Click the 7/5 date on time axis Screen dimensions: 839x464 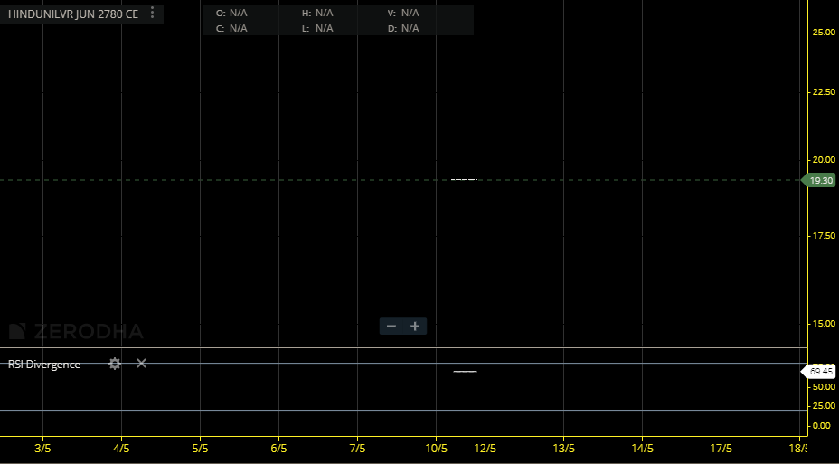pos(357,448)
